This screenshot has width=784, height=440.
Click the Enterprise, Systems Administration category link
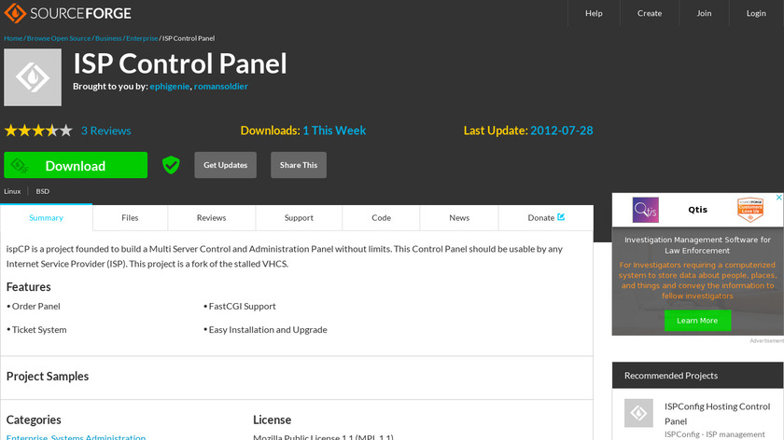[x=76, y=437]
